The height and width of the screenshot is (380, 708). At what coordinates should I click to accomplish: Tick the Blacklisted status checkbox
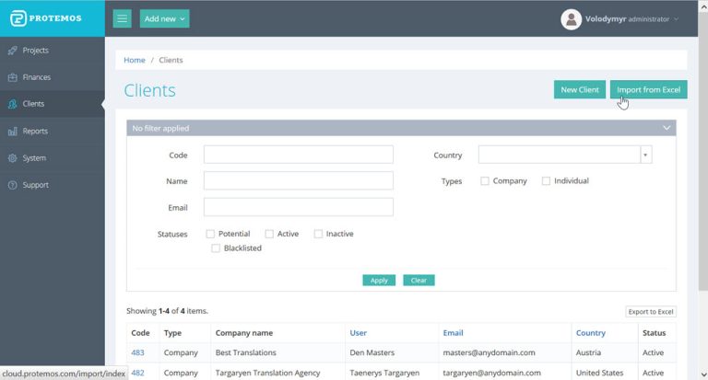tap(216, 248)
